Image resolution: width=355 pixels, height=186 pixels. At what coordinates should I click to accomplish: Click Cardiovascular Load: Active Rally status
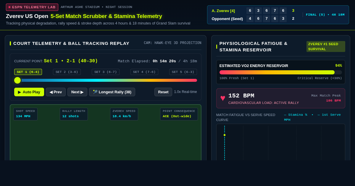click(264, 103)
